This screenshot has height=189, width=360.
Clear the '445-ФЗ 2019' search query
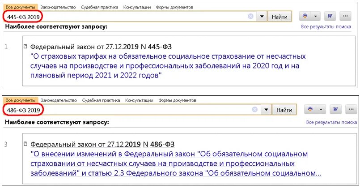pos(251,16)
